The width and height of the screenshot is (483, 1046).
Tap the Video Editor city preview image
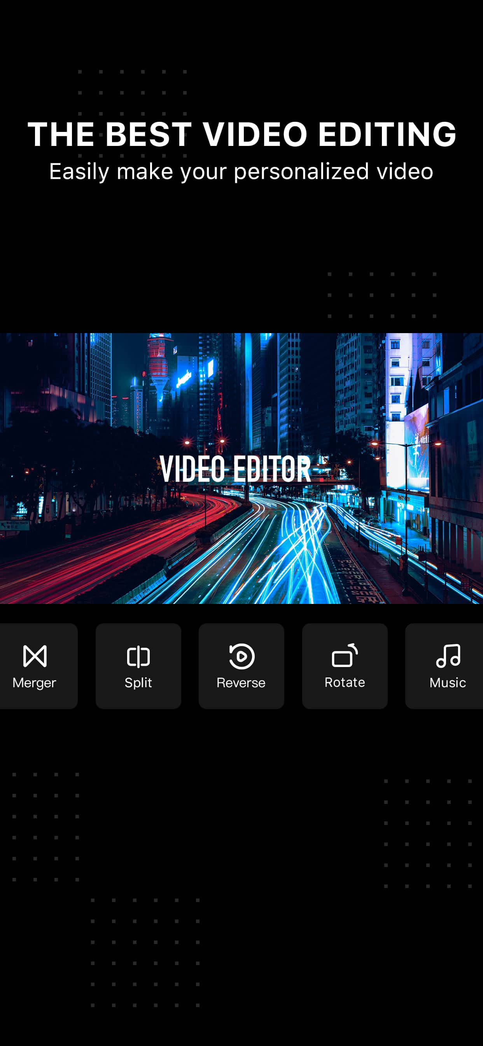tap(241, 468)
